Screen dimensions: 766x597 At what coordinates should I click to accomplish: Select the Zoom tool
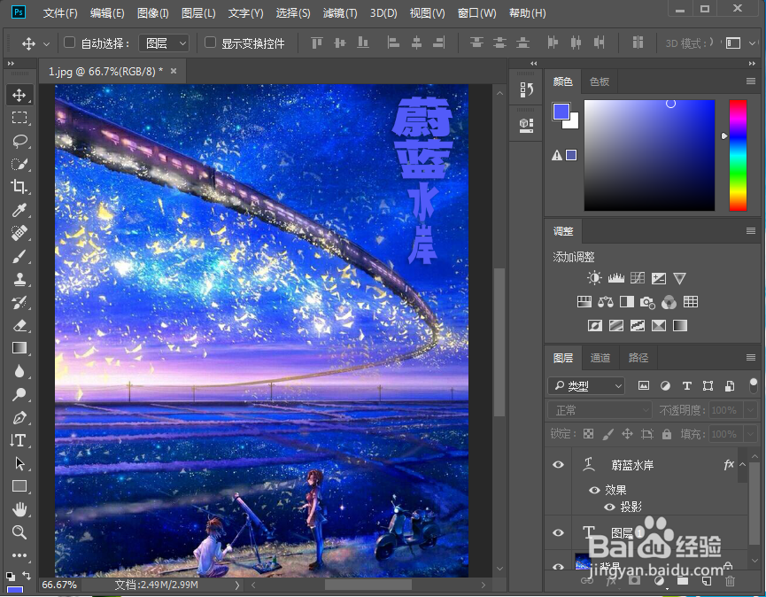click(19, 532)
